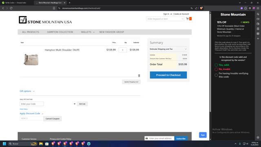261x147 pixels.
Task: Click Customer Service in footer
Action: [x=29, y=139]
